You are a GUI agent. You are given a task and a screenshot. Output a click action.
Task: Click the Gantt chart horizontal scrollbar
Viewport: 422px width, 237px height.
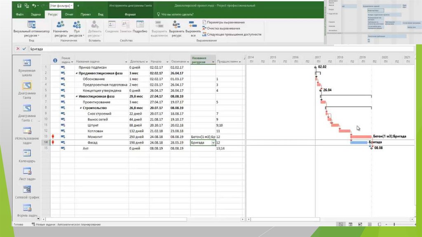[x=285, y=220]
